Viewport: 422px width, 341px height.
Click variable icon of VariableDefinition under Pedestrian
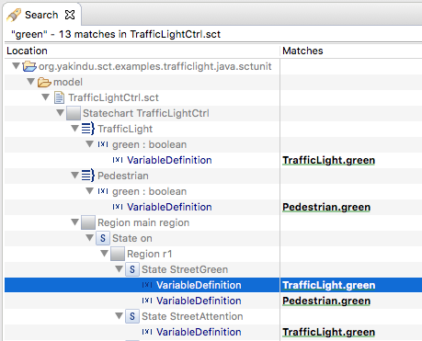pyautogui.click(x=118, y=207)
